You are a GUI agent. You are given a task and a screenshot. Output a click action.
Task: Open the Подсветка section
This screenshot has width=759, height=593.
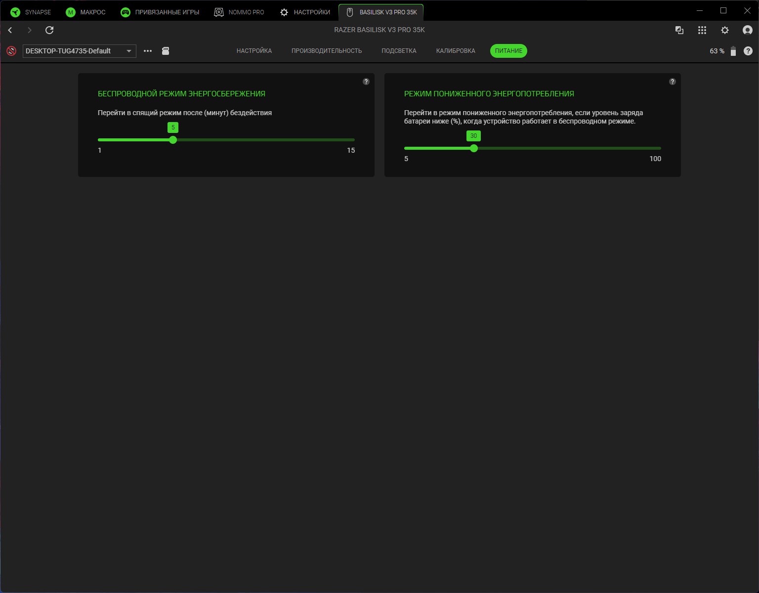pyautogui.click(x=399, y=51)
